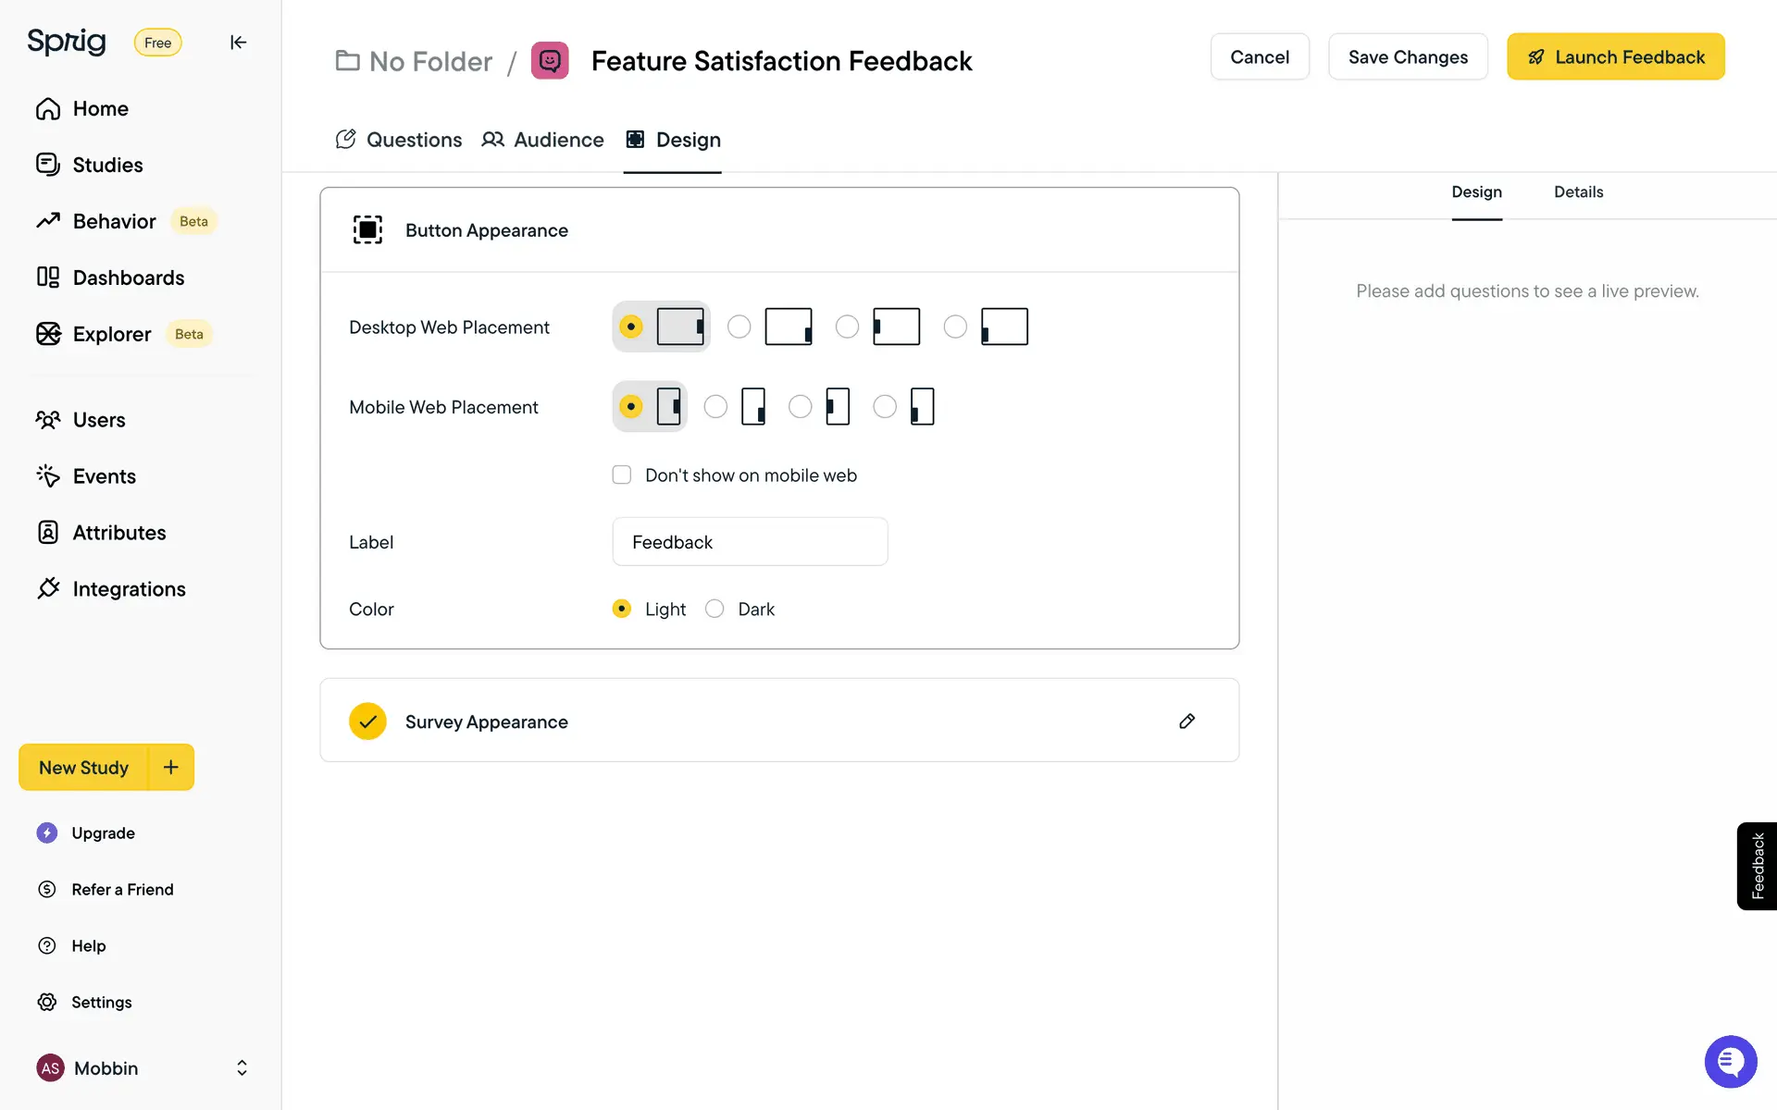
Task: Choose the Light color option
Action: [622, 609]
